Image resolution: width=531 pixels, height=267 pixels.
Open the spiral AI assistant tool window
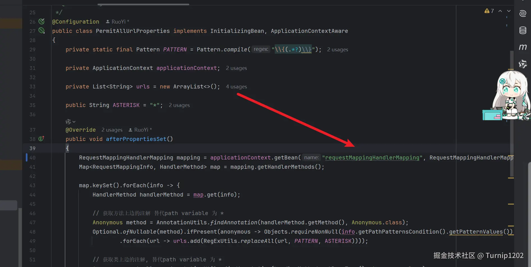pyautogui.click(x=523, y=13)
